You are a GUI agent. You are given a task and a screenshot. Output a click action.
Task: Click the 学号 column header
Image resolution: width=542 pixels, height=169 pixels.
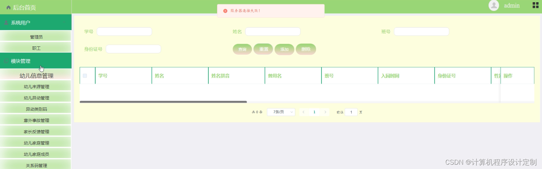click(x=123, y=76)
